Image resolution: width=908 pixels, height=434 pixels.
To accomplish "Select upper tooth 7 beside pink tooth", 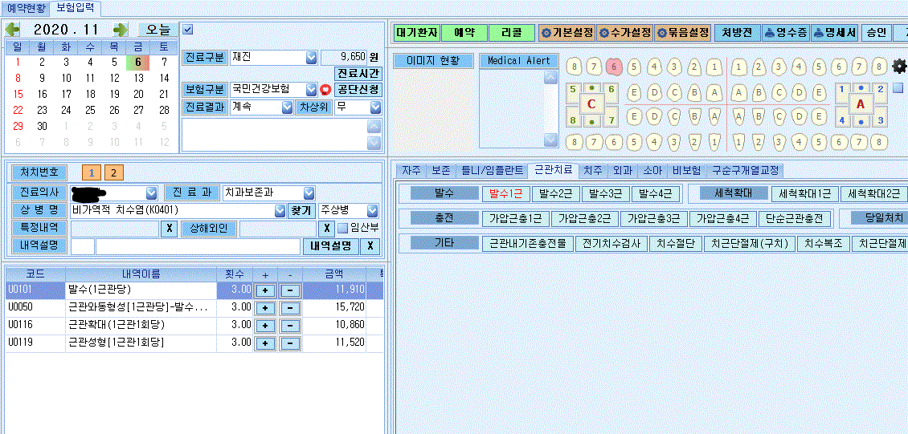I will click(x=594, y=67).
